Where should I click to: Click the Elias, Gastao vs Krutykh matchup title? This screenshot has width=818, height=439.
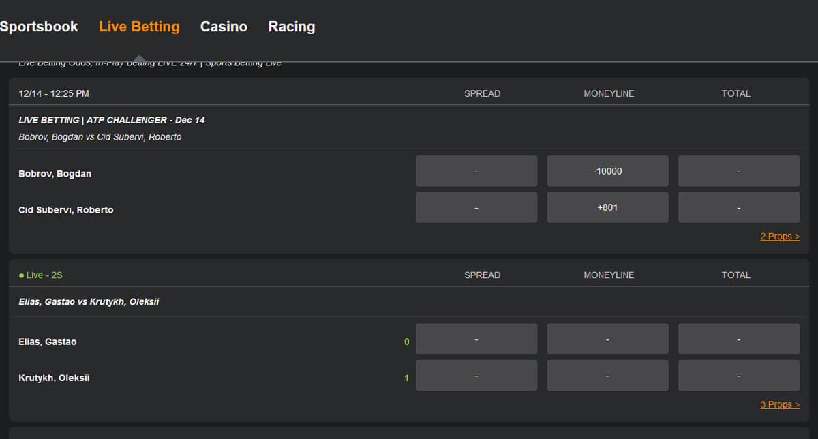point(89,301)
